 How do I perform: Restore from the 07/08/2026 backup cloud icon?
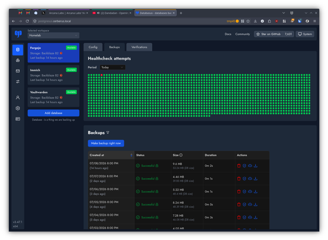(x=250, y=166)
